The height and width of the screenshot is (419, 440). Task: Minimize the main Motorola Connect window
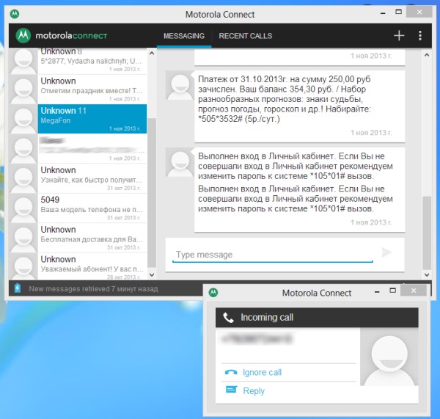(x=383, y=13)
